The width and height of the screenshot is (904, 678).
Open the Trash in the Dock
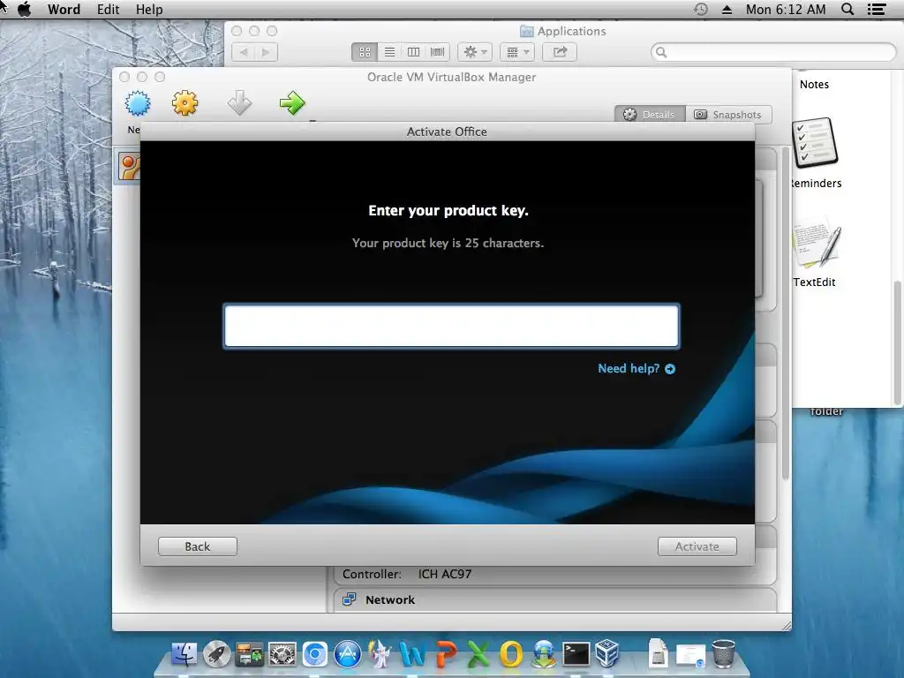coord(724,653)
